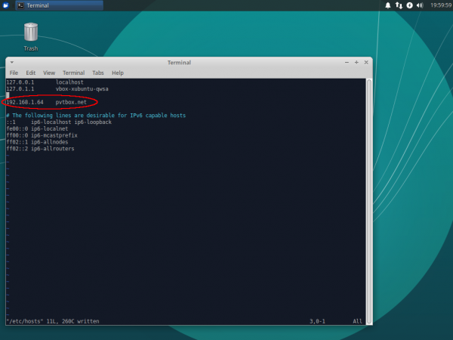
Task: Open the File menu
Action: pos(14,73)
